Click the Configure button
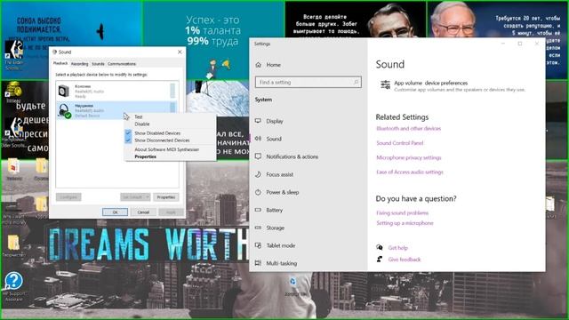569x320 pixels. coord(68,197)
